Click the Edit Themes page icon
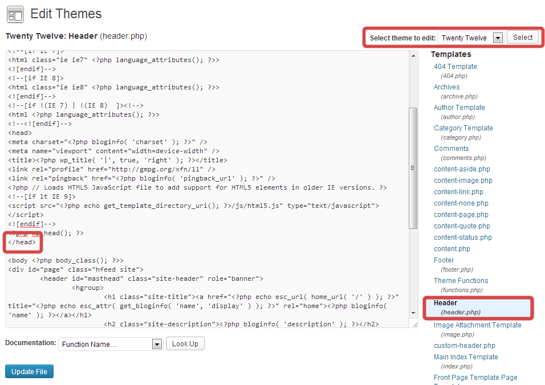 pos(15,15)
